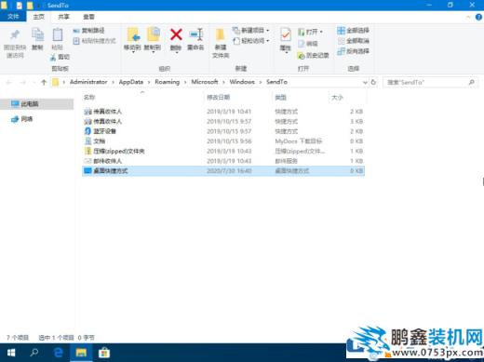Select the 蓝牙设备 Bluetooth item
This screenshot has width=484, height=362.
223,131
